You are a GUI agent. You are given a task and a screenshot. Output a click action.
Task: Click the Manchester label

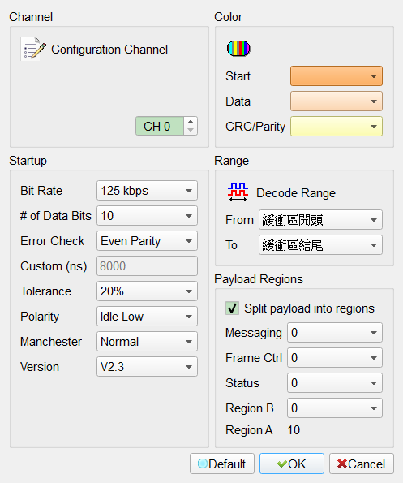point(51,342)
